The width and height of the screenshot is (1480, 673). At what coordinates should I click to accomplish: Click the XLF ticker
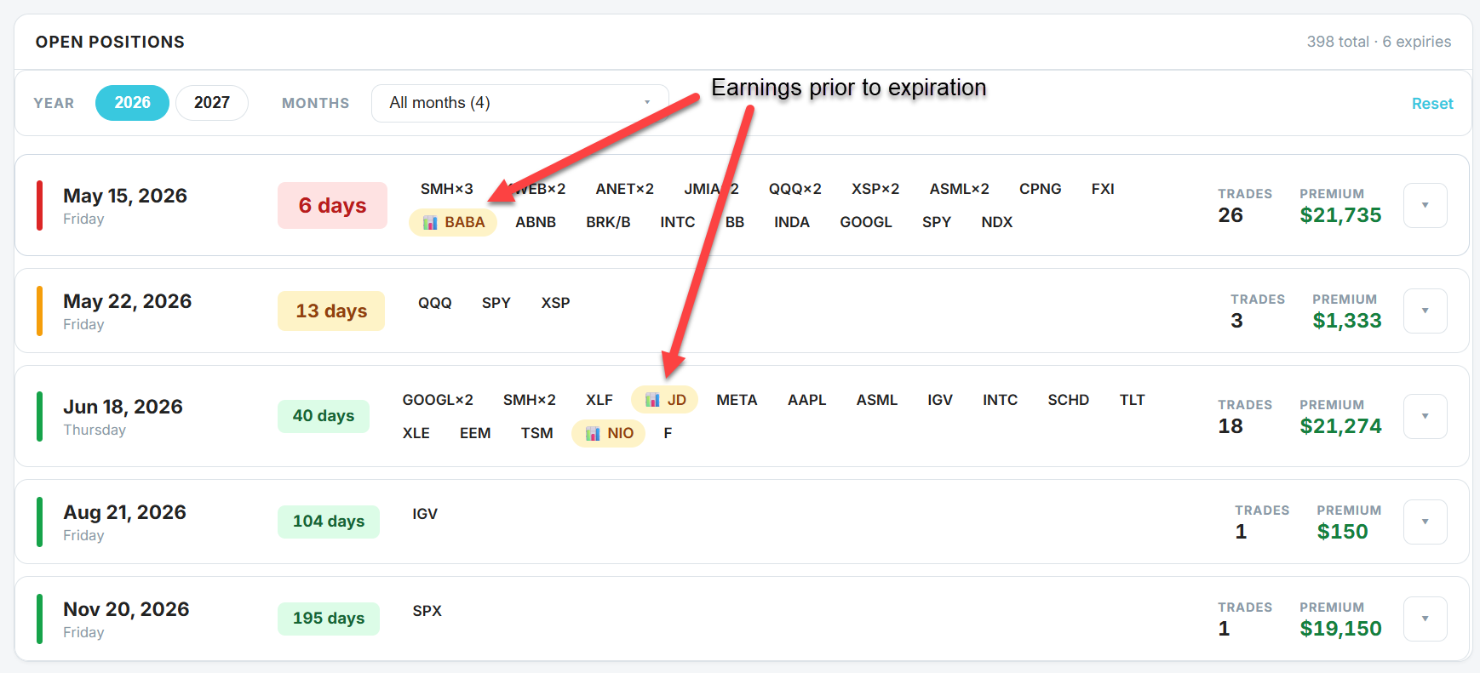(599, 400)
